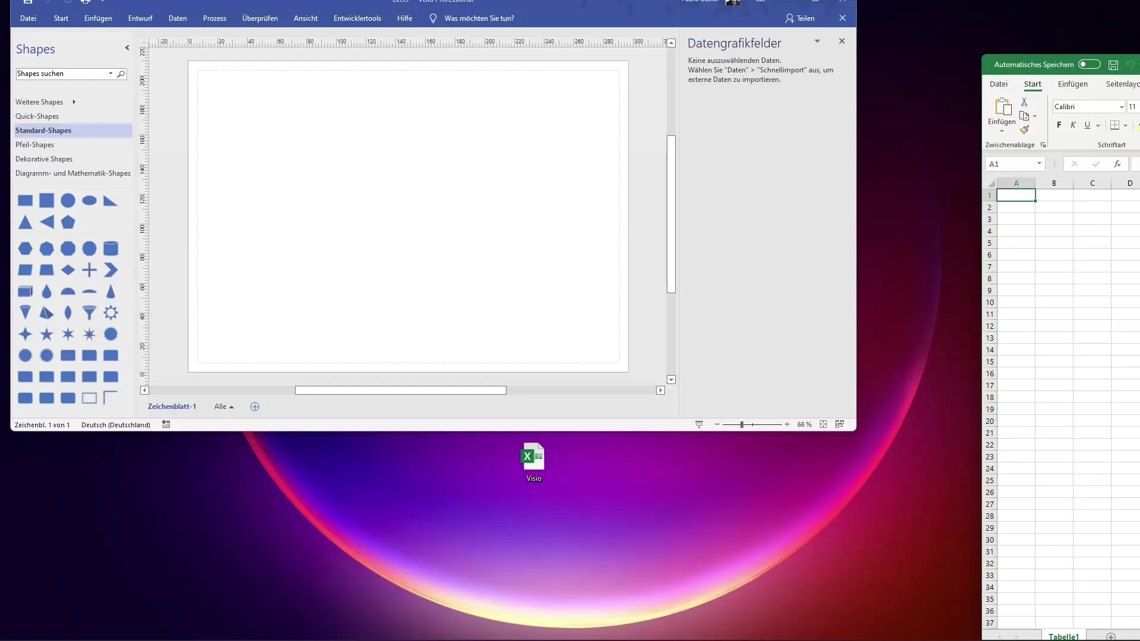Close the Datengrafikfelder pane
This screenshot has width=1140, height=641.
(x=841, y=41)
